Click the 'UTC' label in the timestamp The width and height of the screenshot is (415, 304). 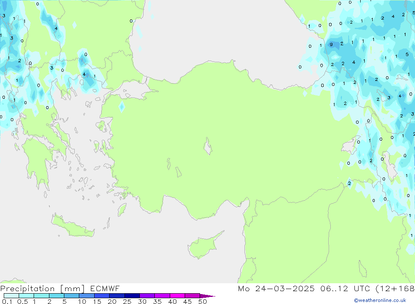[x=361, y=288]
